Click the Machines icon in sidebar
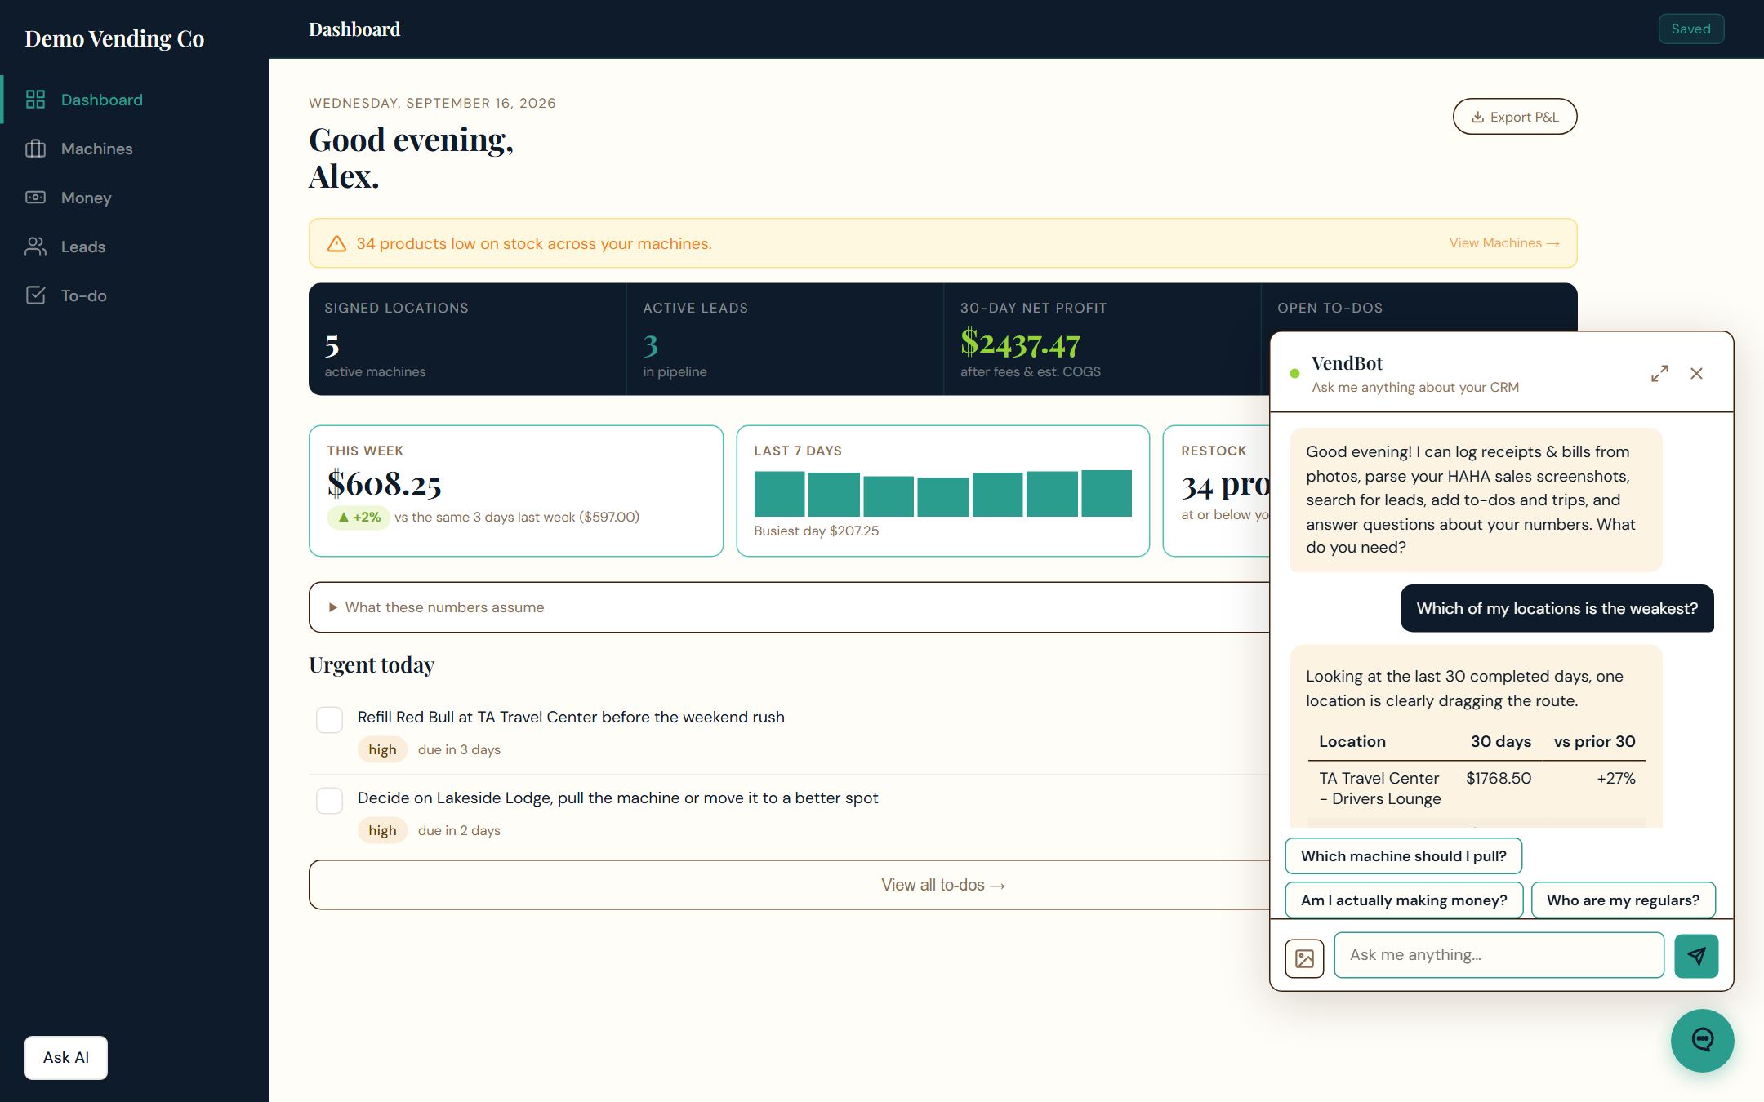This screenshot has width=1764, height=1102. pyautogui.click(x=35, y=149)
